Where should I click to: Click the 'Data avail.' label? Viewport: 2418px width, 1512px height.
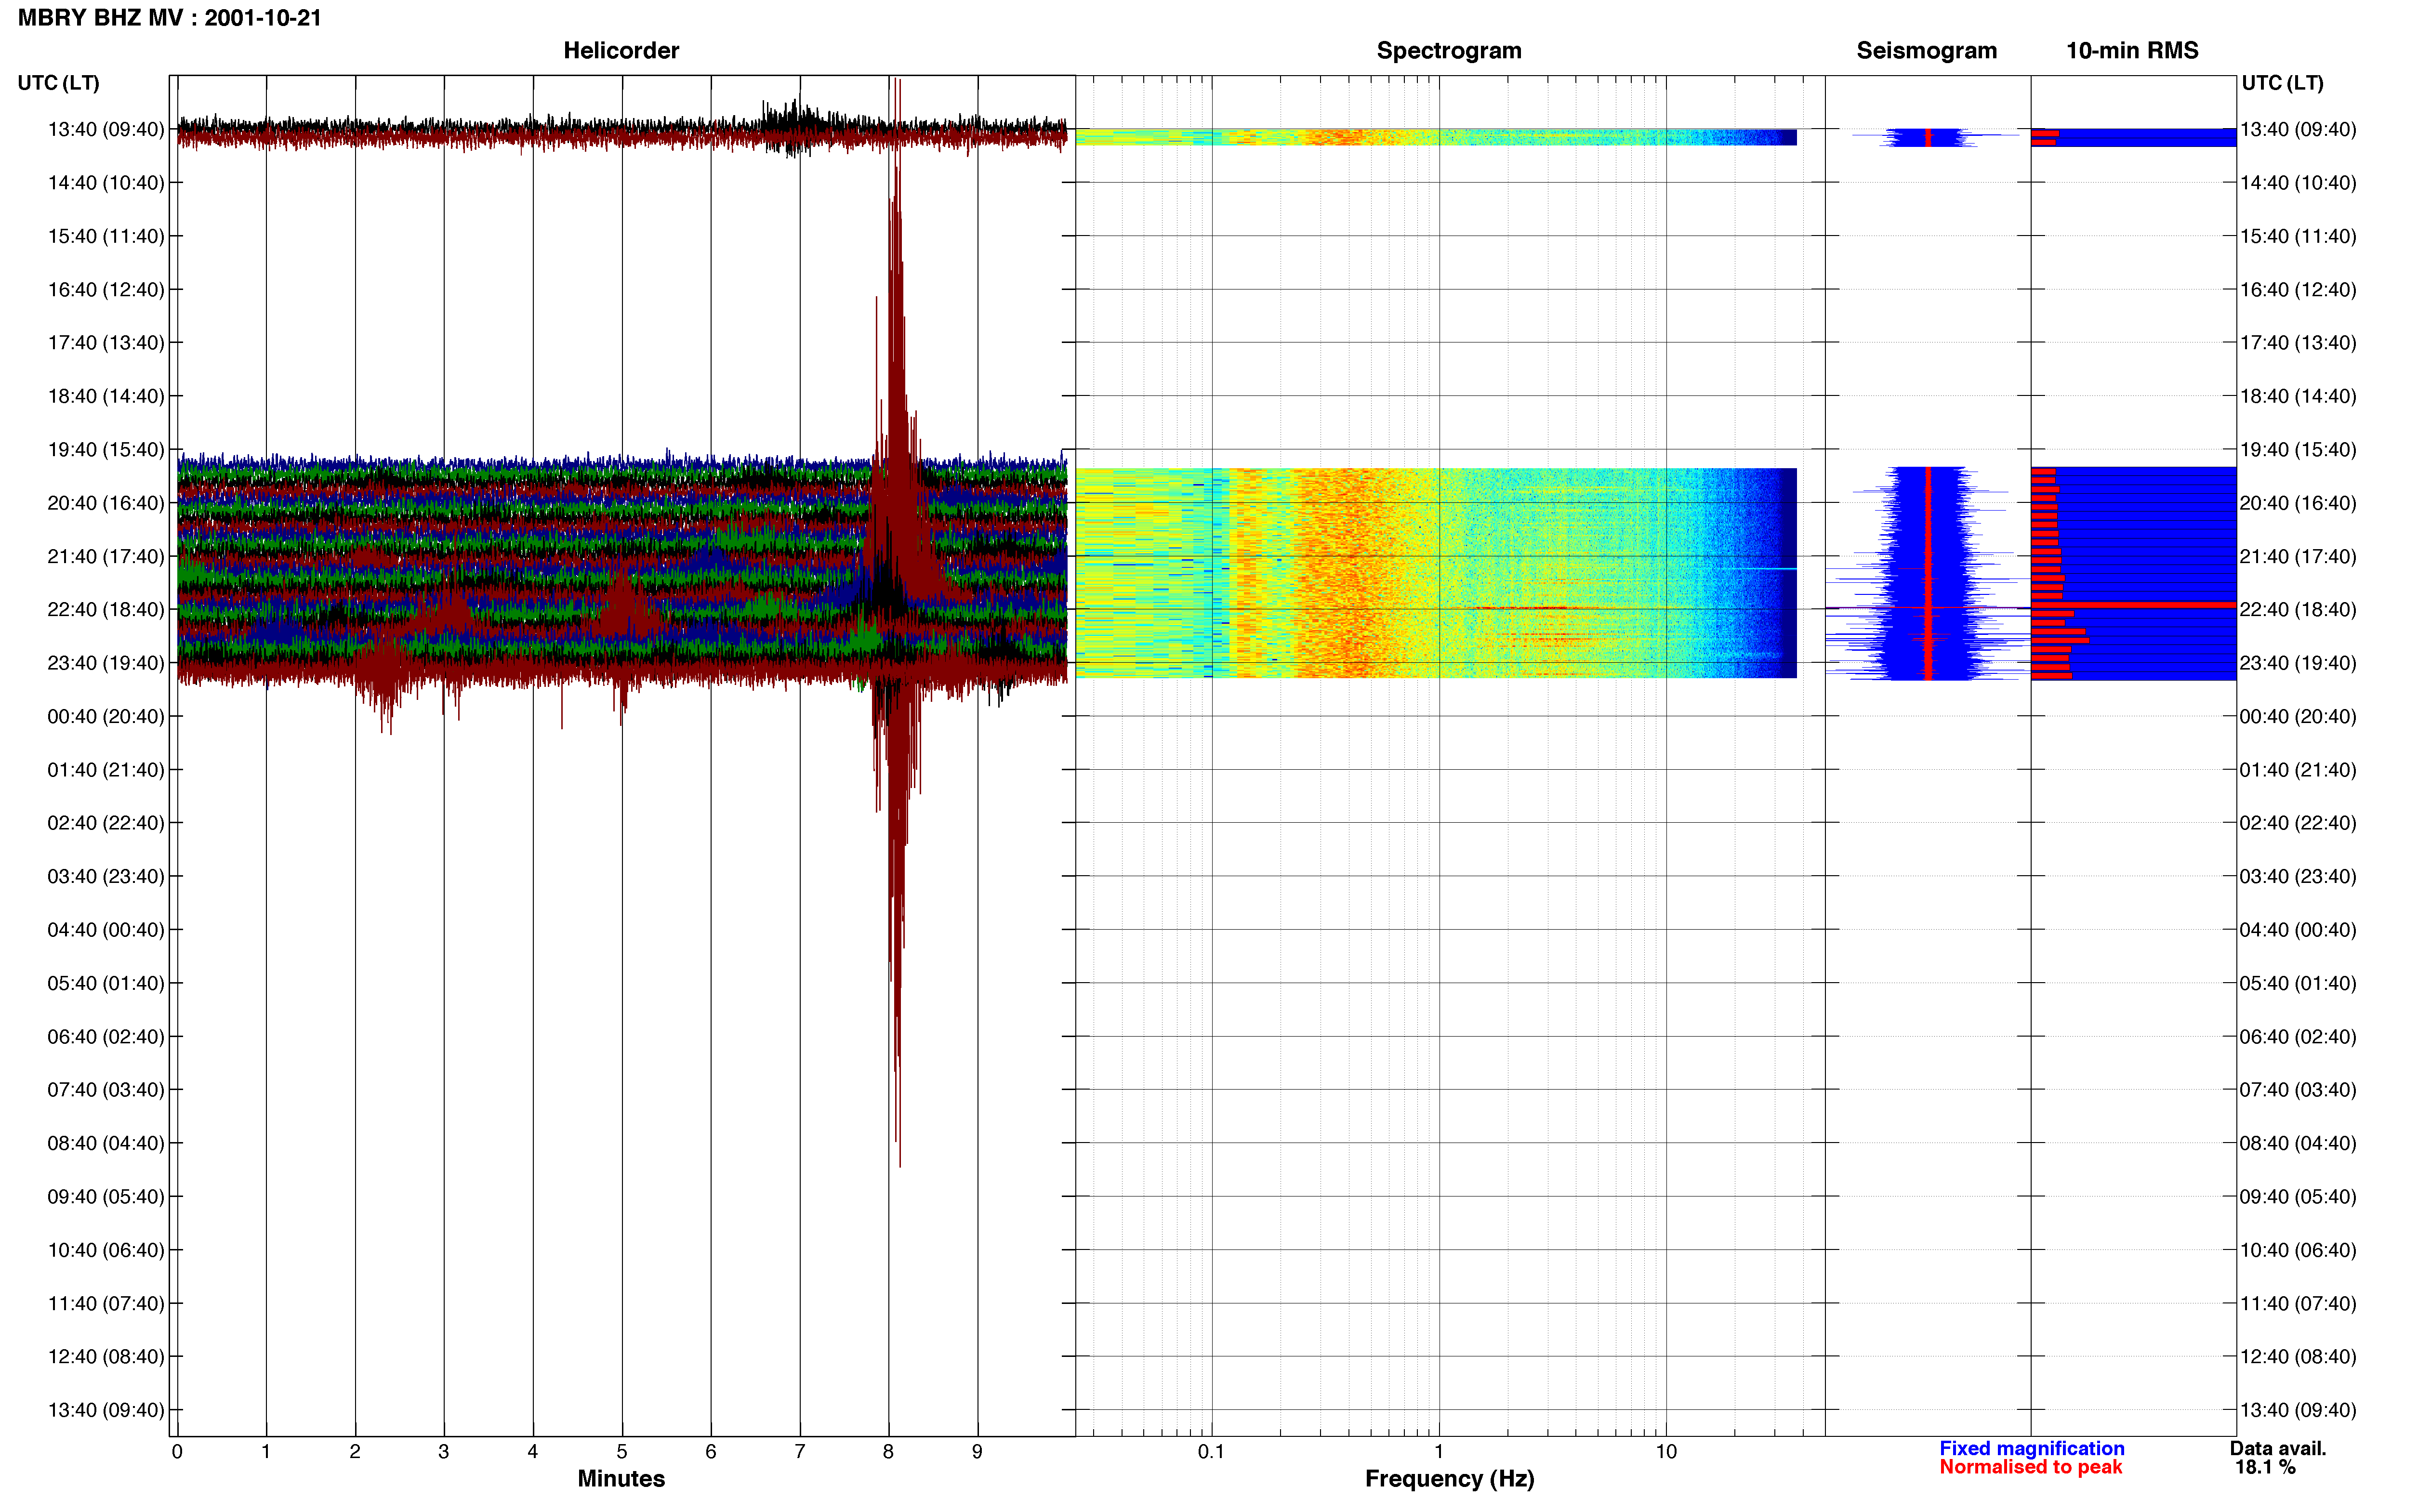coord(2278,1449)
